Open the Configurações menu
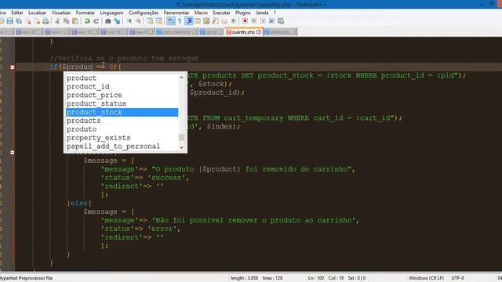Viewport: 502px width, 282px height. point(144,13)
